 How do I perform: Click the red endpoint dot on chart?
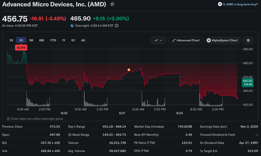(x=237, y=98)
